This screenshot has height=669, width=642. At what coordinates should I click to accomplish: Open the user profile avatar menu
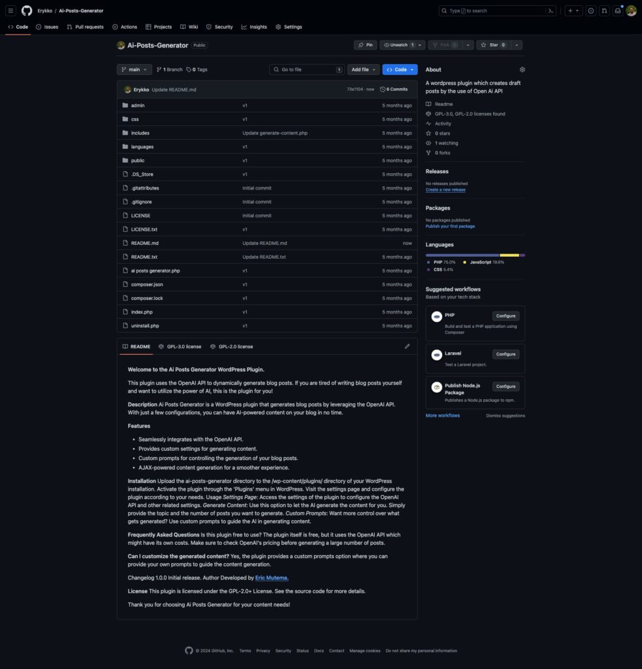tap(632, 10)
